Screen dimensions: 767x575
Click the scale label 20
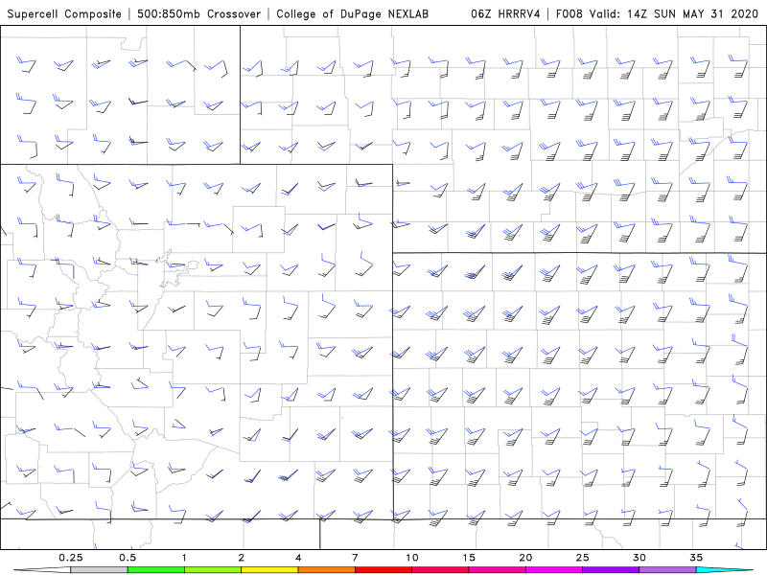[525, 558]
